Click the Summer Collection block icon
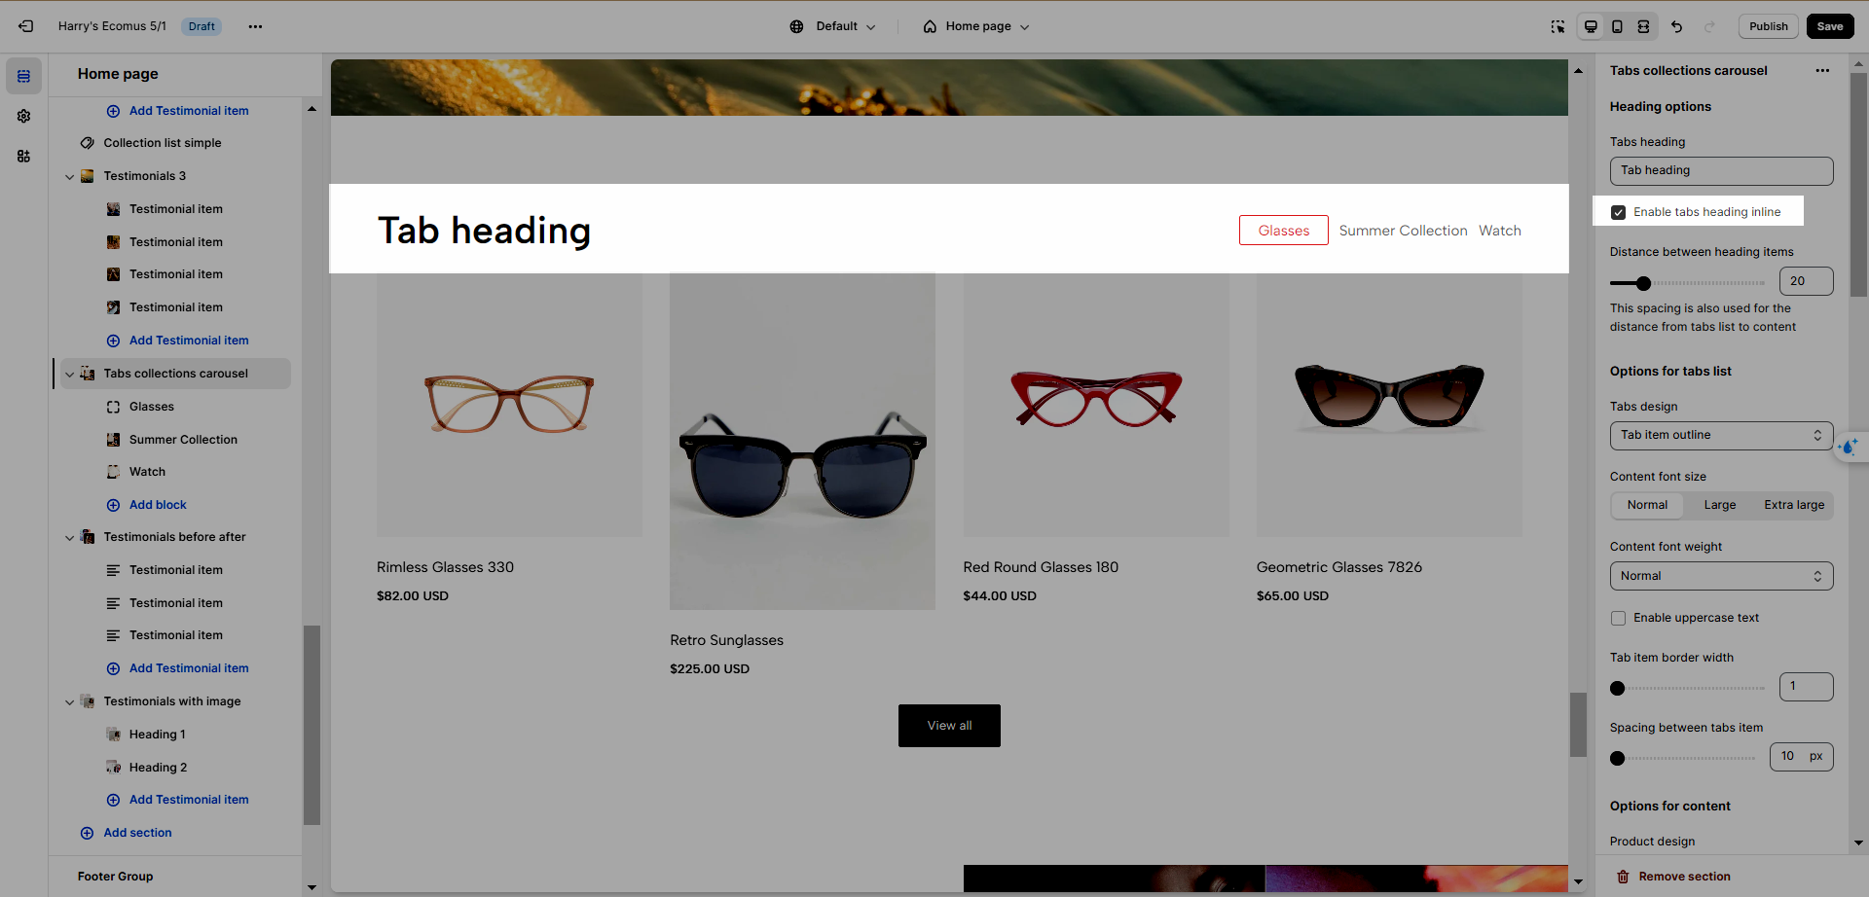The height and width of the screenshot is (897, 1869). pyautogui.click(x=113, y=440)
